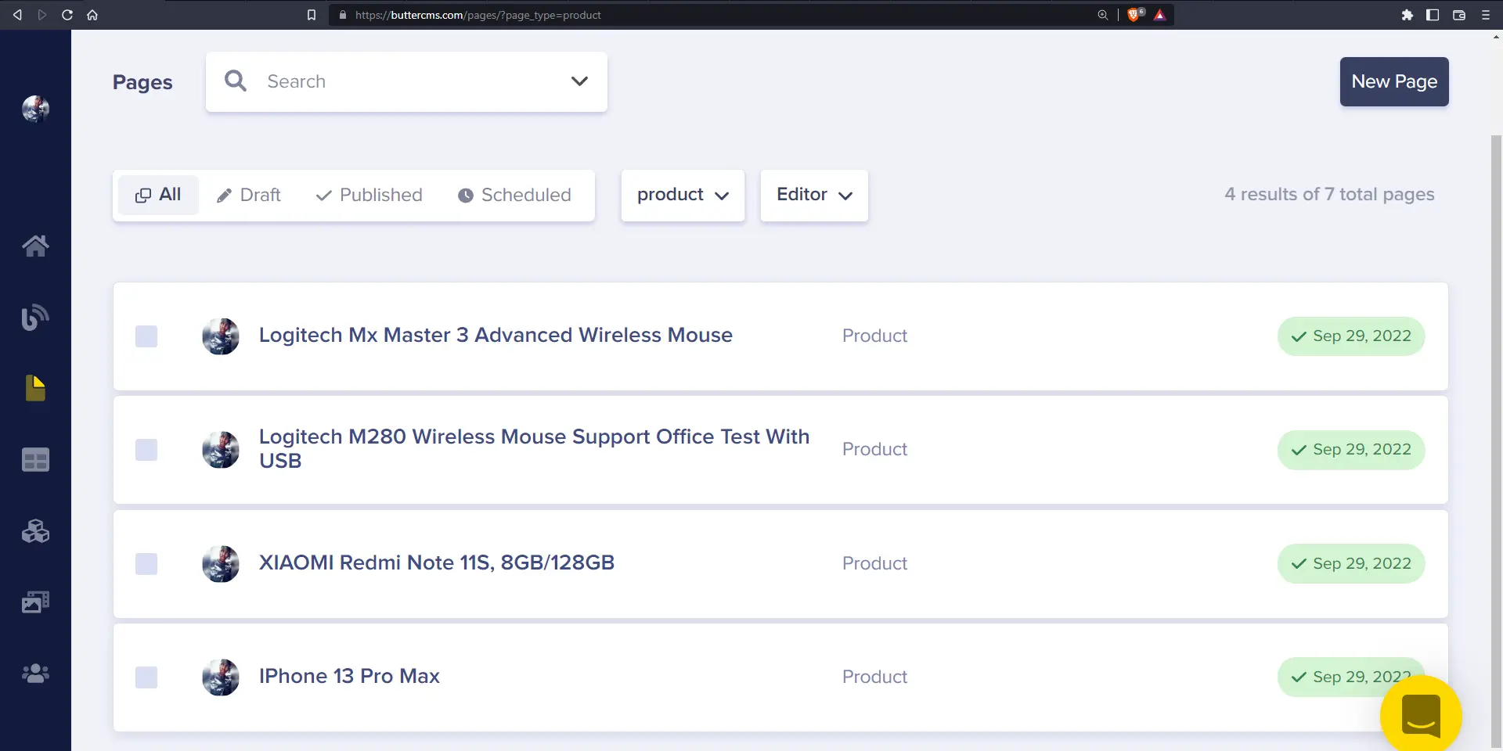Open the product page type dropdown
The image size is (1503, 751).
point(683,196)
